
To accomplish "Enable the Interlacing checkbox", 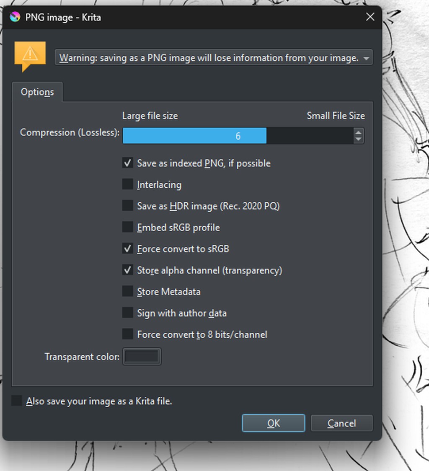I will [128, 184].
